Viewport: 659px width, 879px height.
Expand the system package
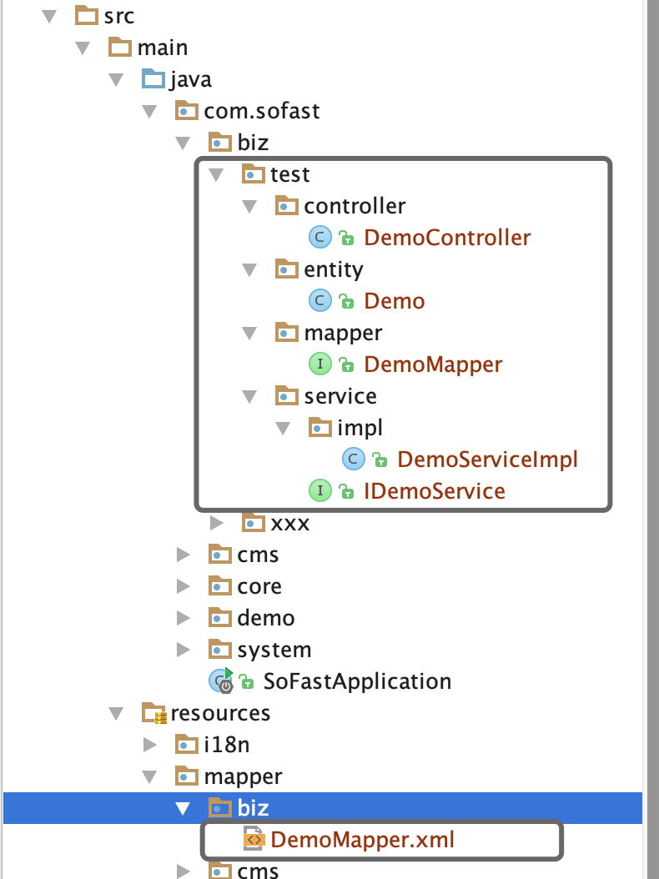(184, 650)
